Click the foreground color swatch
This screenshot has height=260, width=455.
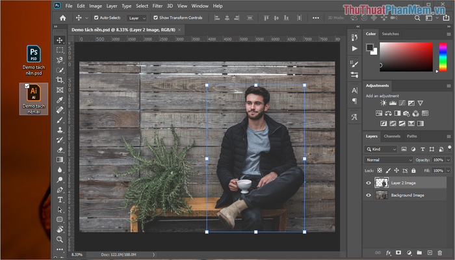(x=370, y=47)
